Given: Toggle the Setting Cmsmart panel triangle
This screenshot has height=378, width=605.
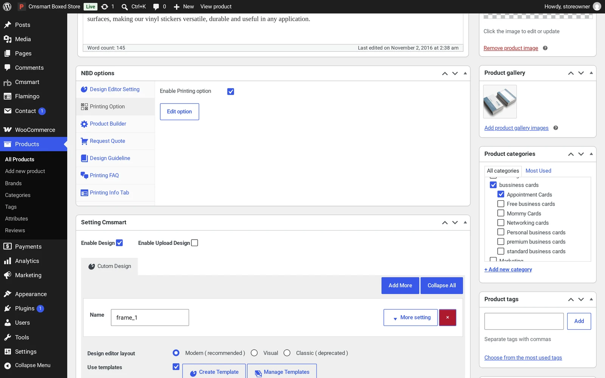Looking at the screenshot, I should [465, 222].
